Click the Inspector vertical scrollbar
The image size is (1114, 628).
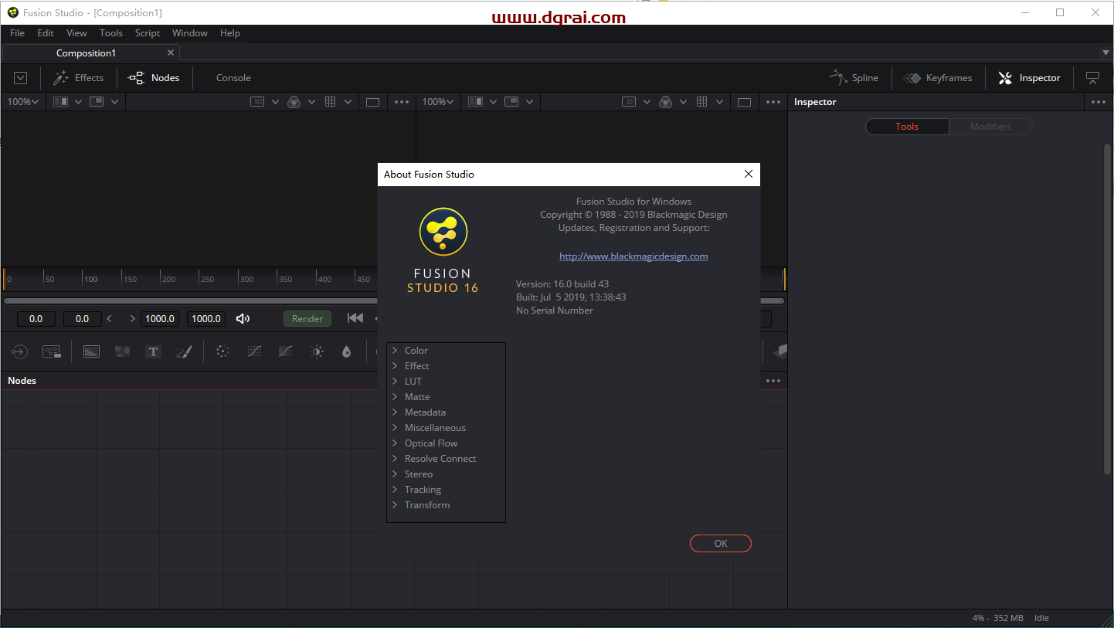coord(1106,309)
